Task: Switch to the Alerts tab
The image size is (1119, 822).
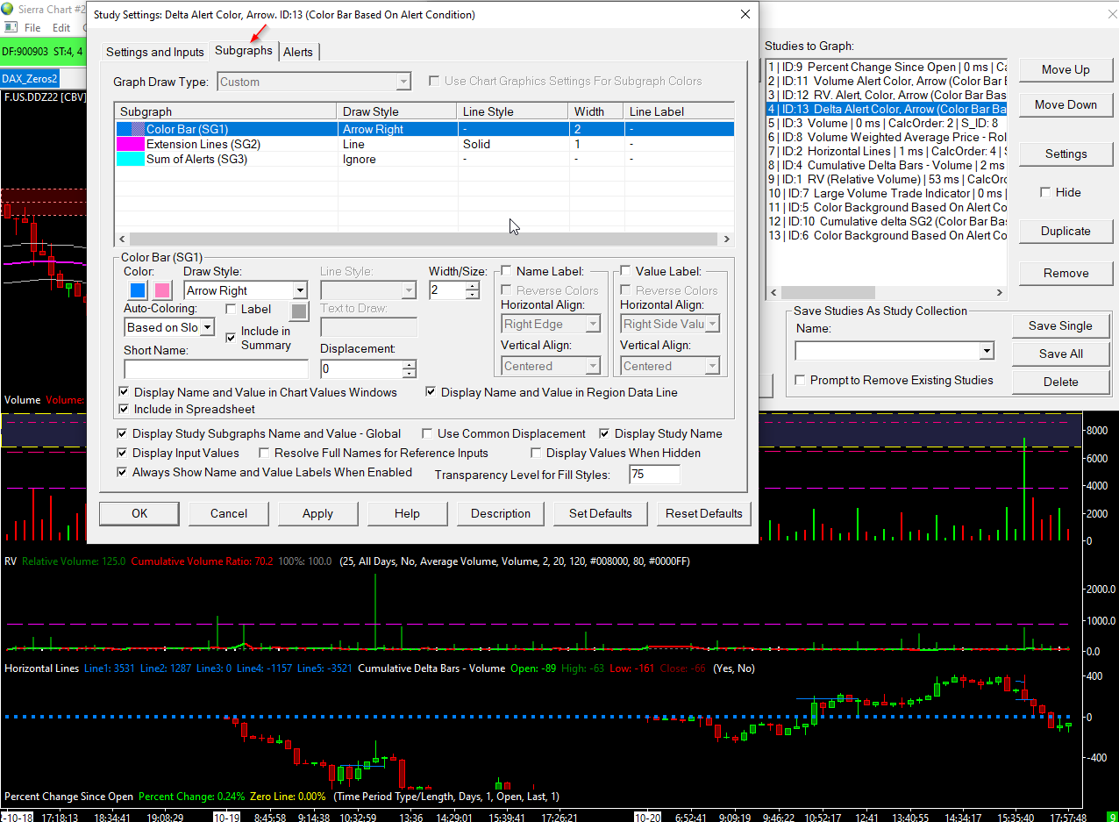Action: point(298,52)
